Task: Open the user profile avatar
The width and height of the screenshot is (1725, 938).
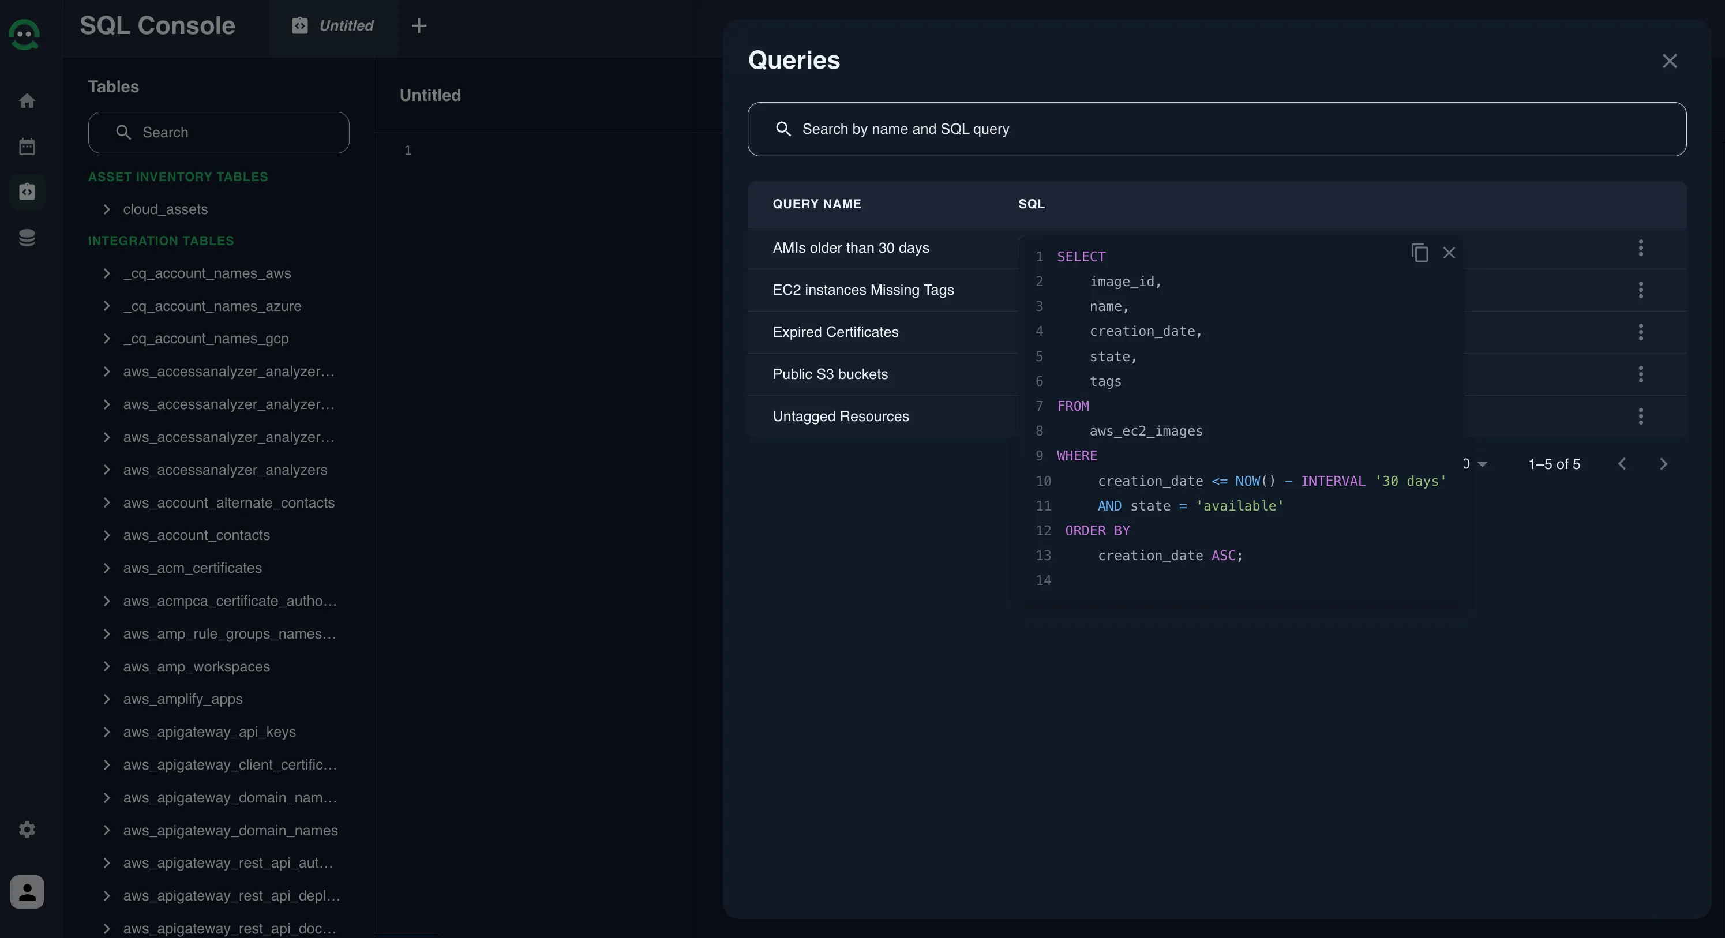Action: point(27,892)
